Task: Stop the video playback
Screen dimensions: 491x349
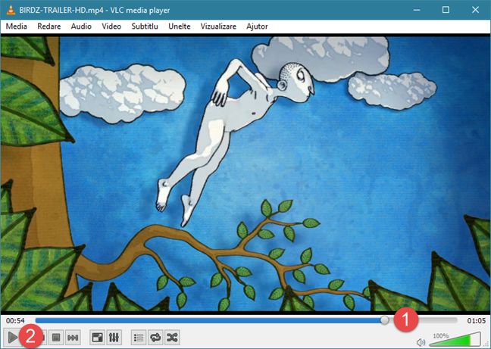Action: pyautogui.click(x=56, y=338)
